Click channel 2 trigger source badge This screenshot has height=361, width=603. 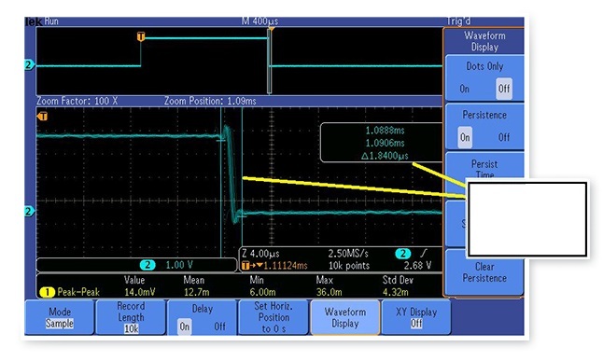[402, 254]
